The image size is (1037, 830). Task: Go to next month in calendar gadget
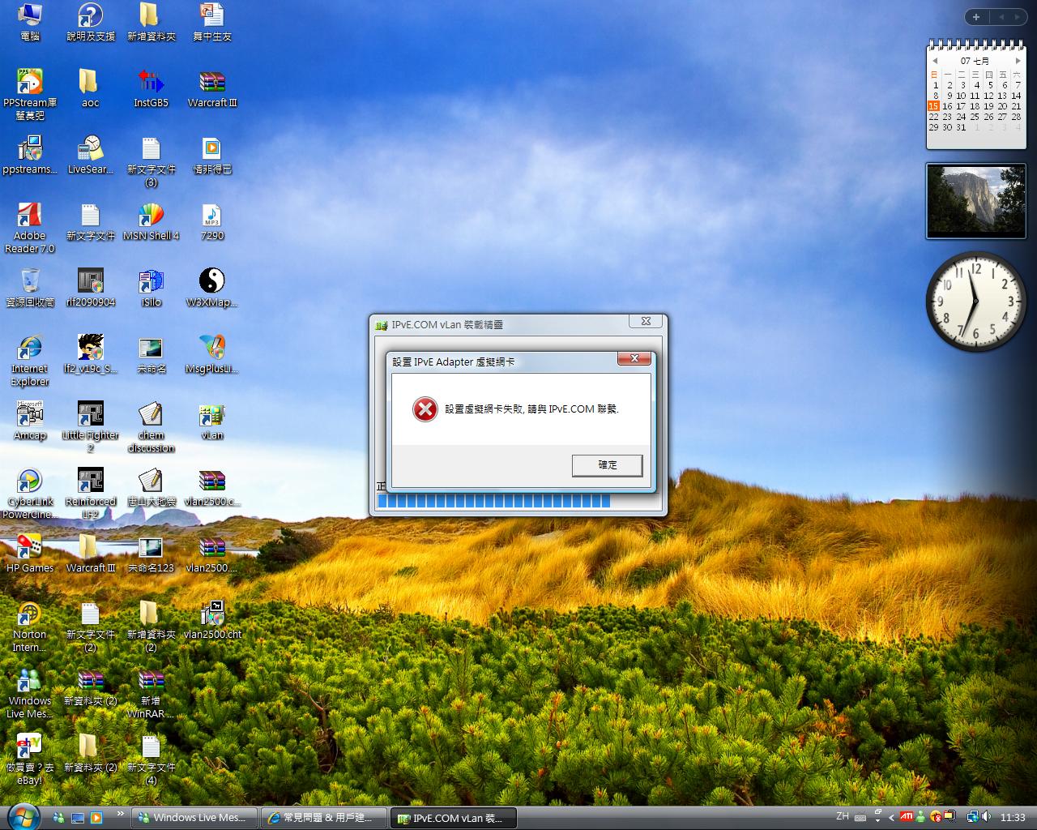click(x=1018, y=61)
